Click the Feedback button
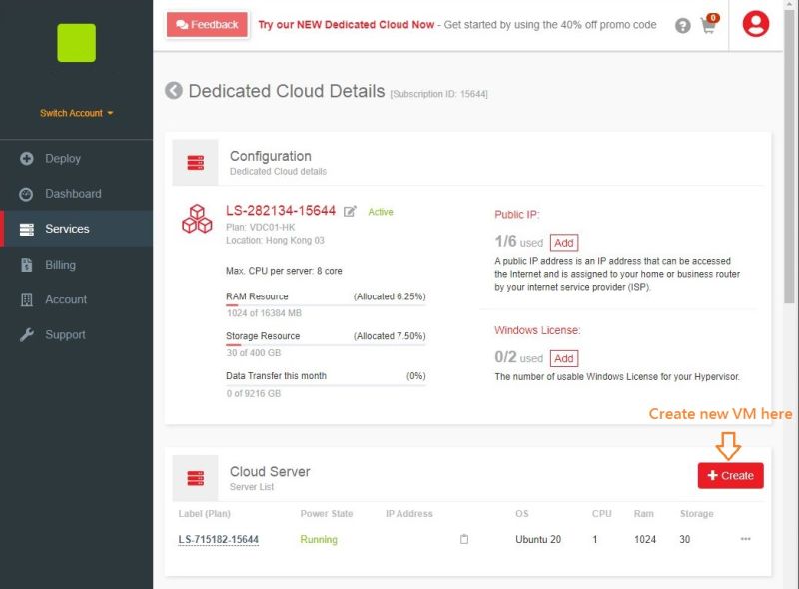 207,24
